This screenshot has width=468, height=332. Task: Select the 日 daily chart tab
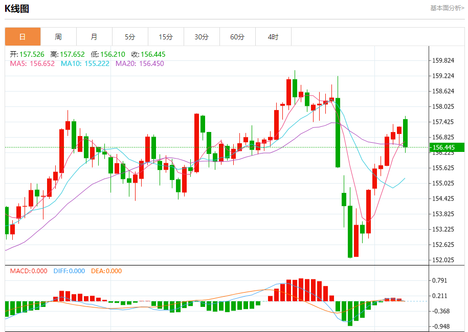click(23, 37)
